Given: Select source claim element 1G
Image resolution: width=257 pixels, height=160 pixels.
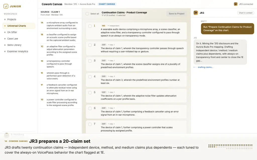Looking at the screenshot, I should click(x=60, y=102).
